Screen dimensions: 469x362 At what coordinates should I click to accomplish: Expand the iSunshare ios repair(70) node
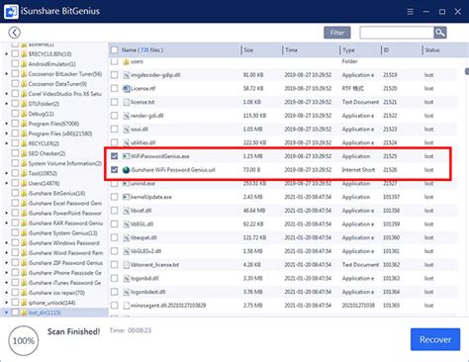click(x=6, y=293)
